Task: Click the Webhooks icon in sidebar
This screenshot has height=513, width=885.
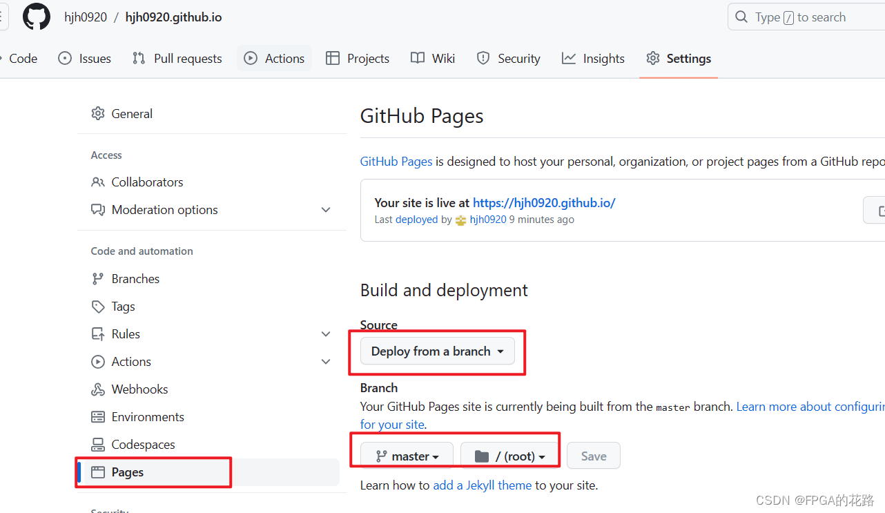Action: [98, 389]
